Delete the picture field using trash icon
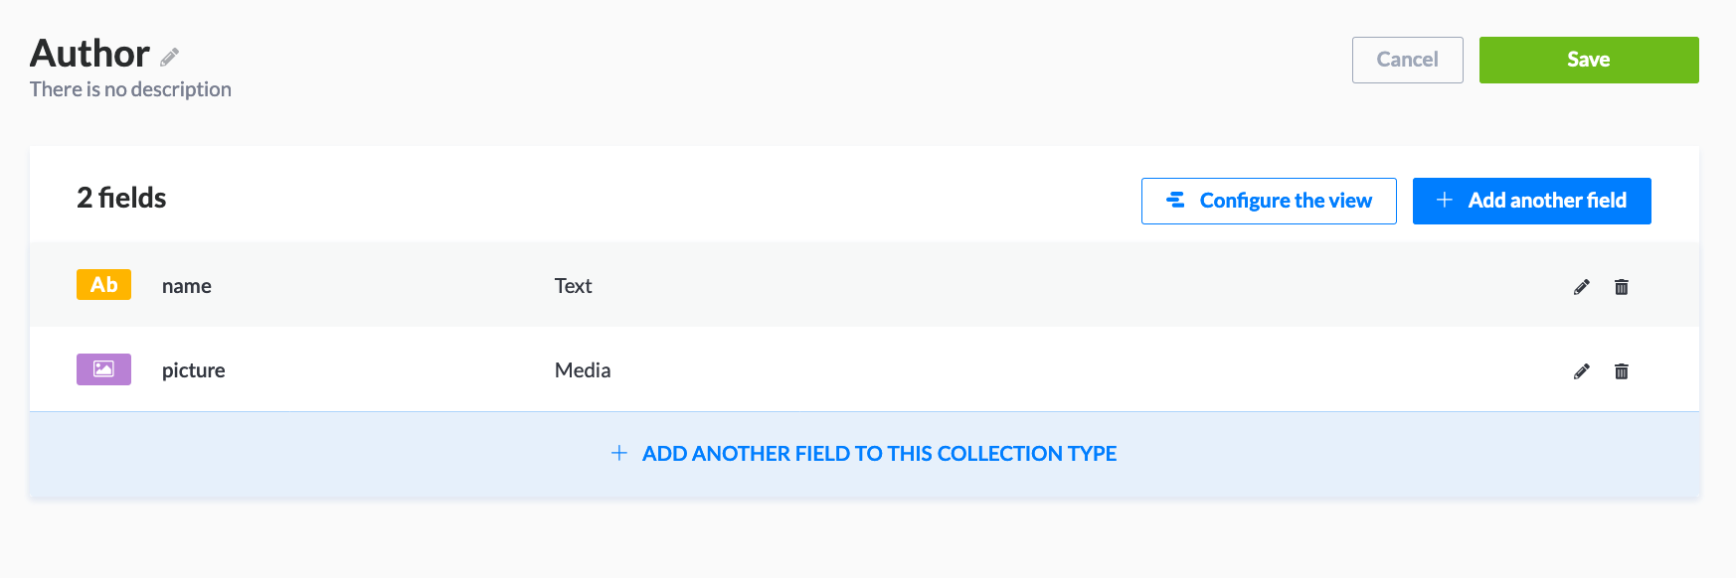 coord(1622,371)
